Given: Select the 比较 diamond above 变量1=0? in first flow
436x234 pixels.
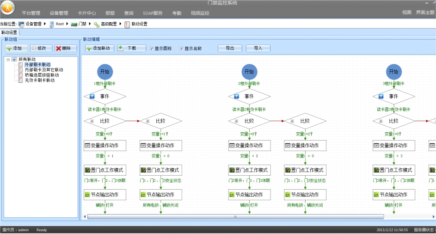Looking at the screenshot, I should click(x=105, y=121).
